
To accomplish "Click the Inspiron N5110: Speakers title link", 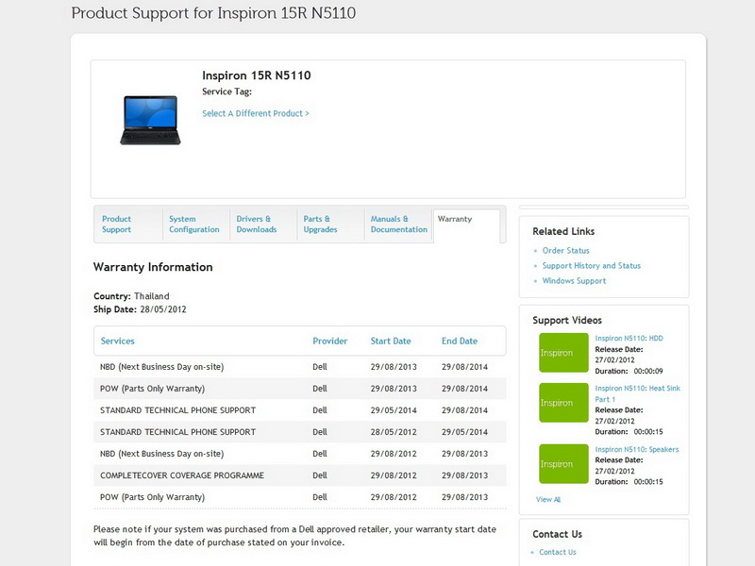I will click(636, 450).
